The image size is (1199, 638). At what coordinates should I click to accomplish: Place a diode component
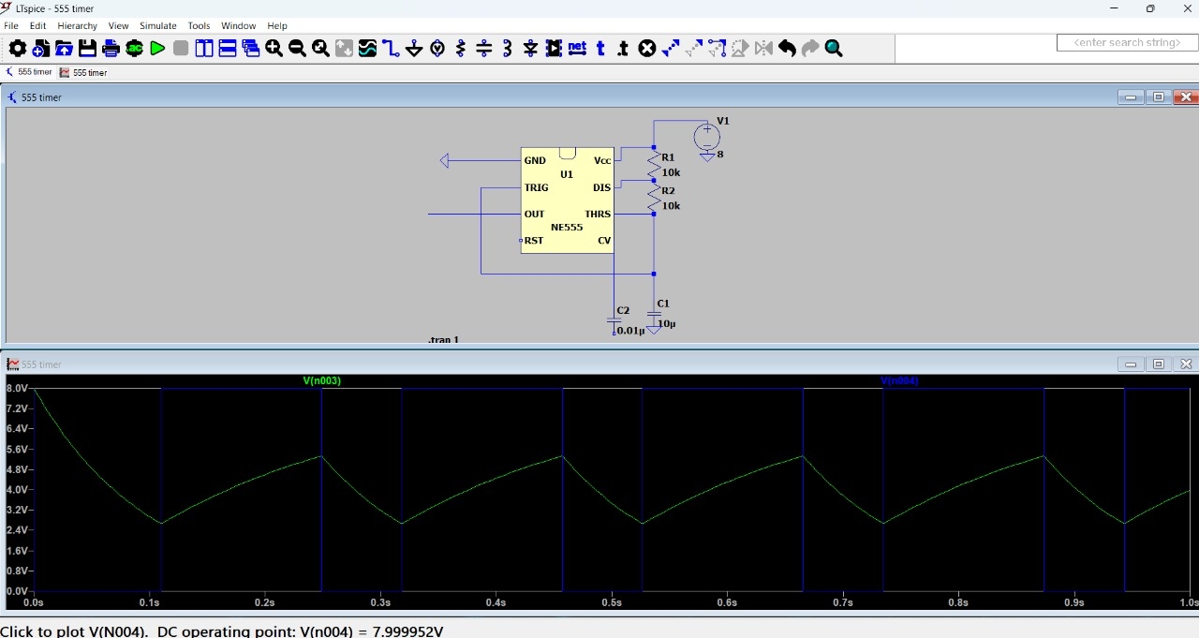coord(531,49)
